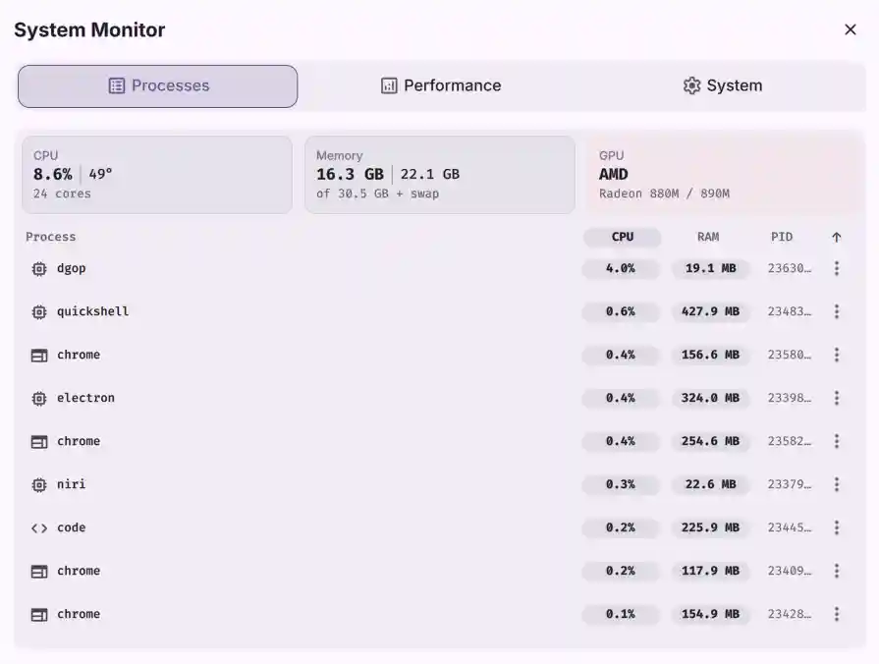Open the options menu for dgop

click(x=837, y=268)
